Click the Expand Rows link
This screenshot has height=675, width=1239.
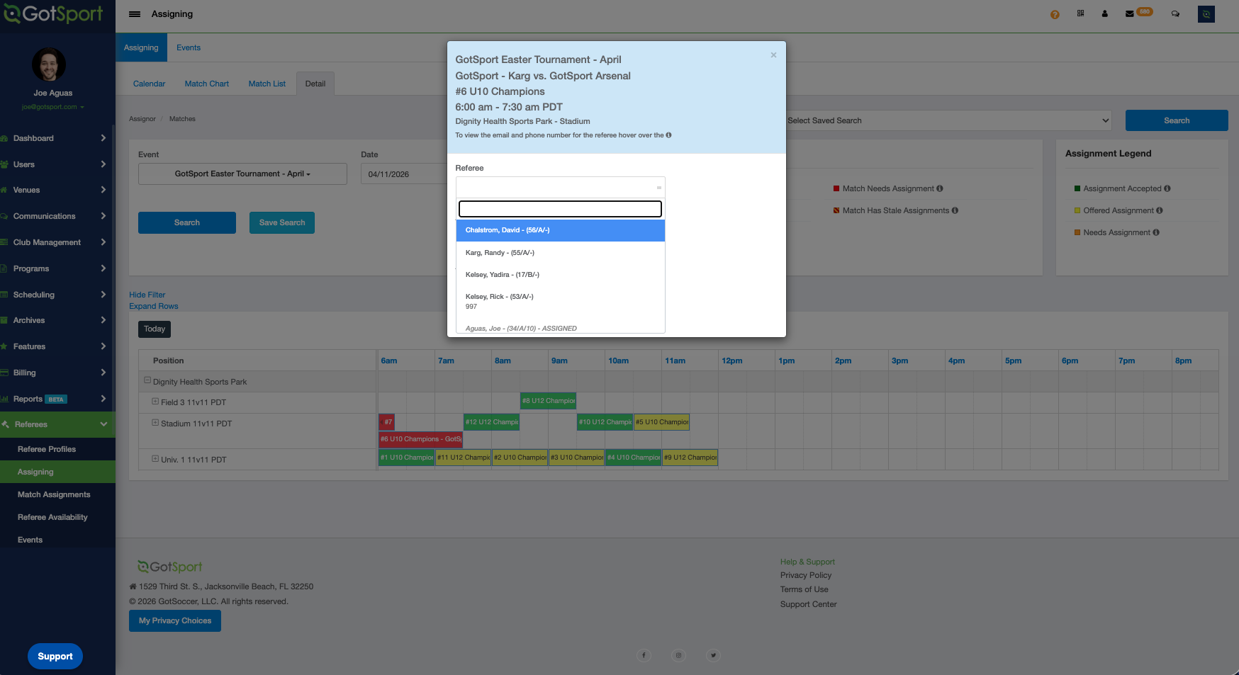tap(153, 306)
